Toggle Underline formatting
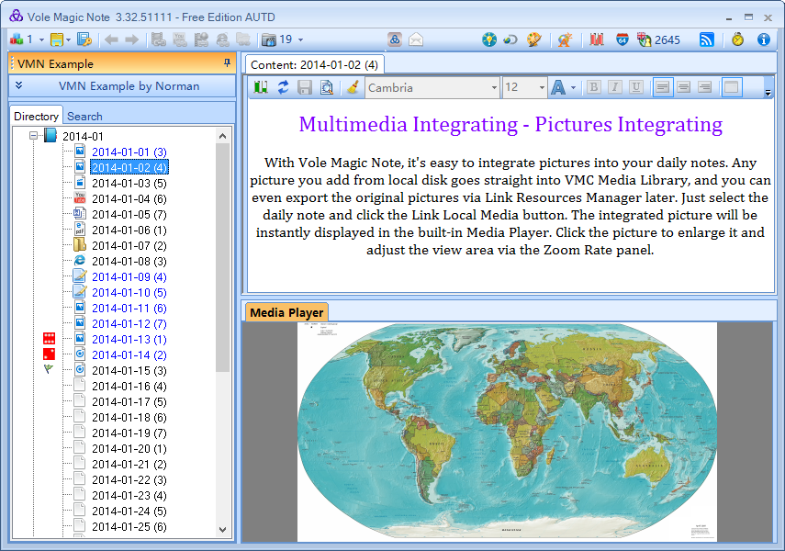Viewport: 785px width, 551px height. click(x=636, y=87)
